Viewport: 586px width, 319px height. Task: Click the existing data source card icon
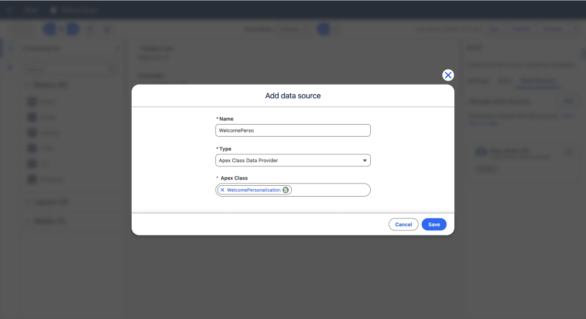[482, 152]
